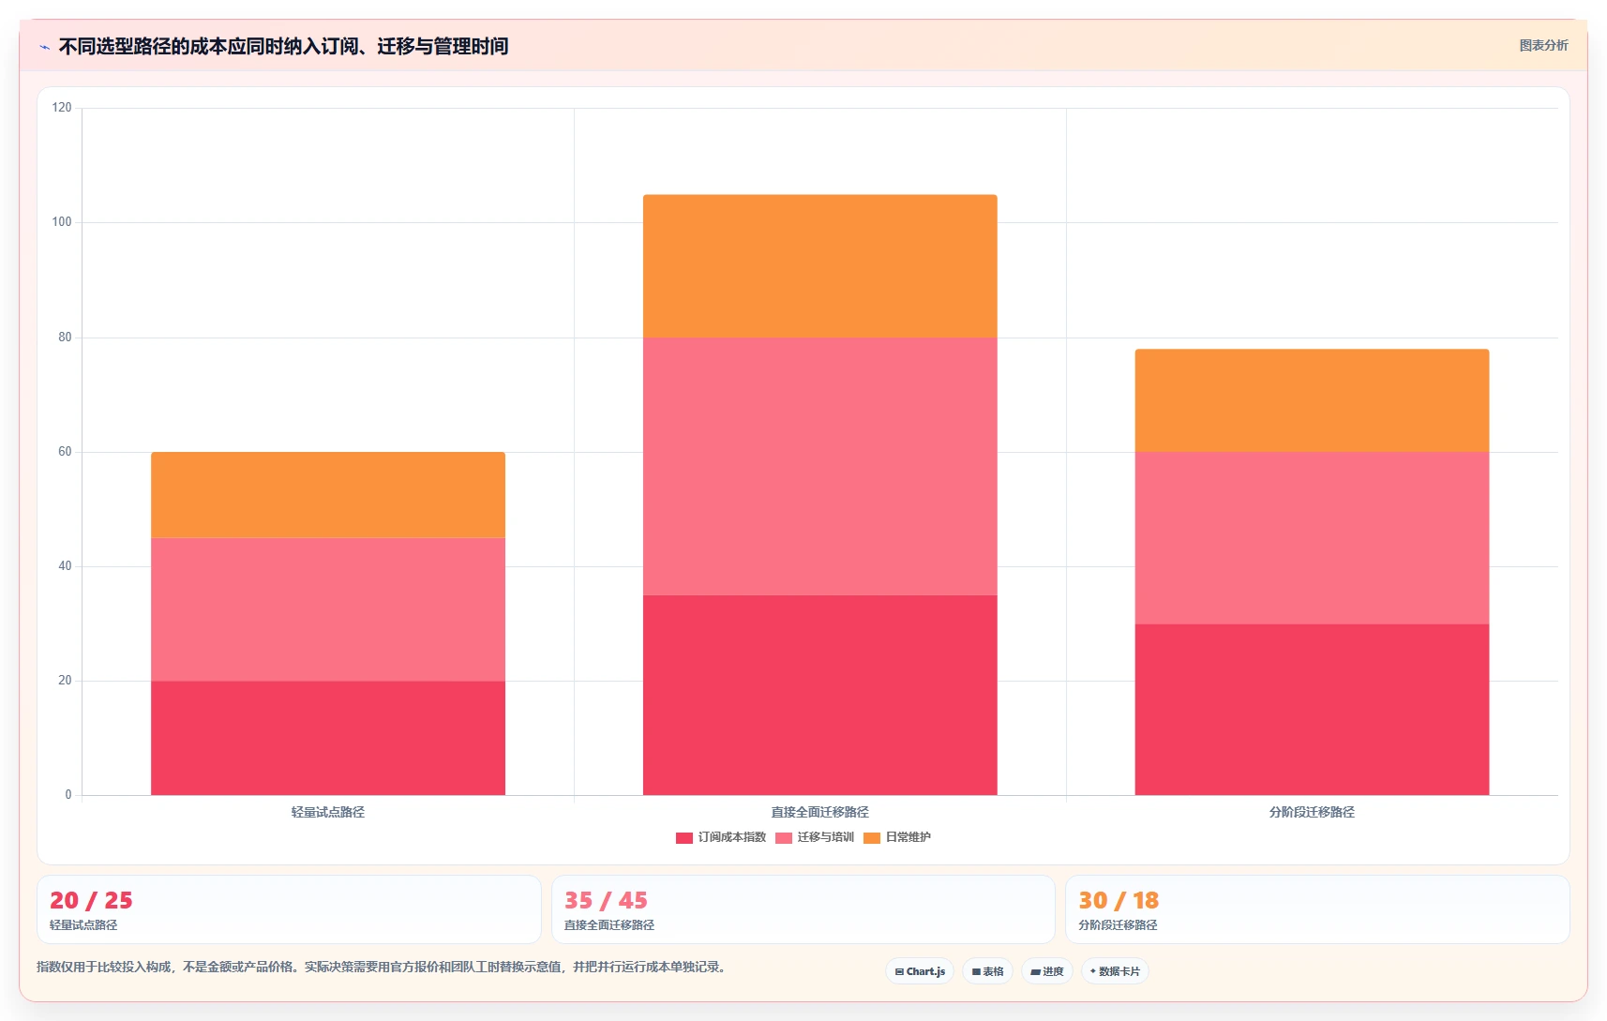Click 分阶段迁移路径 pink middle segment
1607x1021 pixels.
pyautogui.click(x=1312, y=538)
